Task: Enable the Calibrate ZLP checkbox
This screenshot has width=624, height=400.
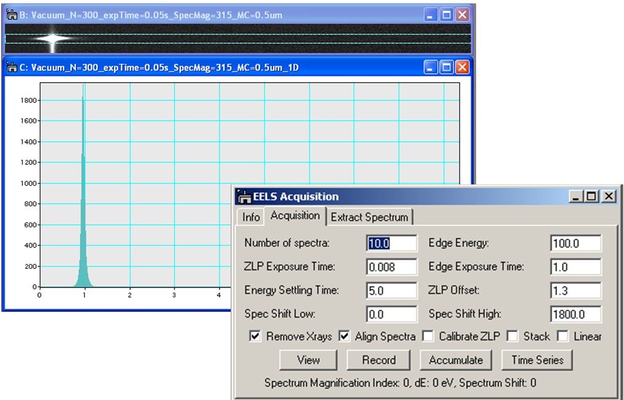Action: pyautogui.click(x=428, y=336)
